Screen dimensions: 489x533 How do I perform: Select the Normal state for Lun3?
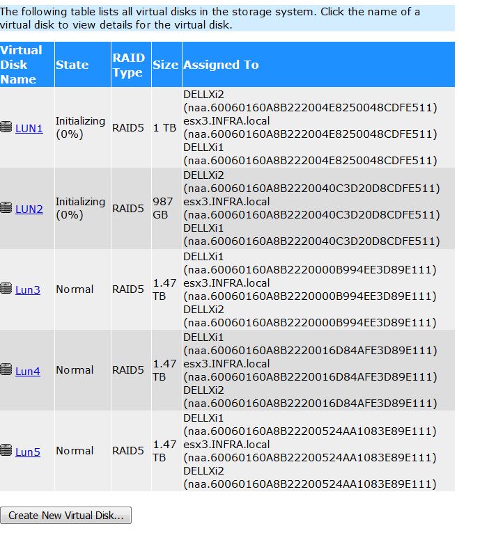[x=75, y=289]
